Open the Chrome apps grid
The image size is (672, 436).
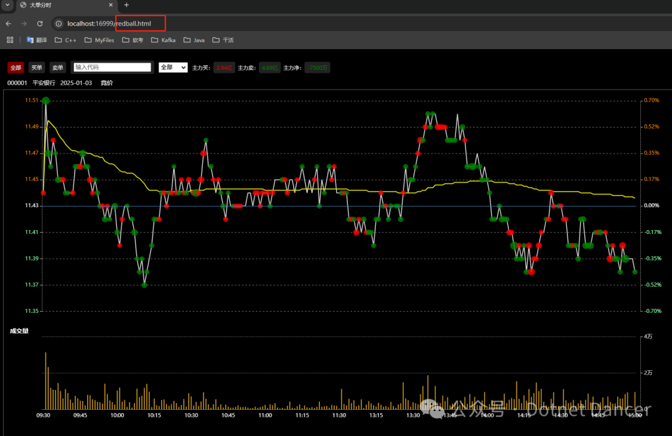[x=11, y=40]
